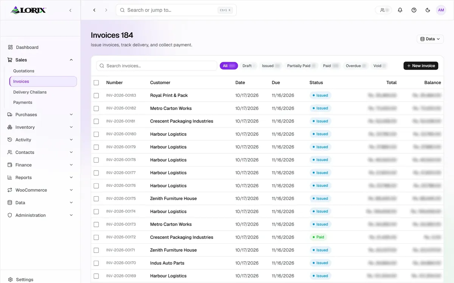Collapse the sidebar with the chevron
454x283 pixels.
[x=70, y=10]
